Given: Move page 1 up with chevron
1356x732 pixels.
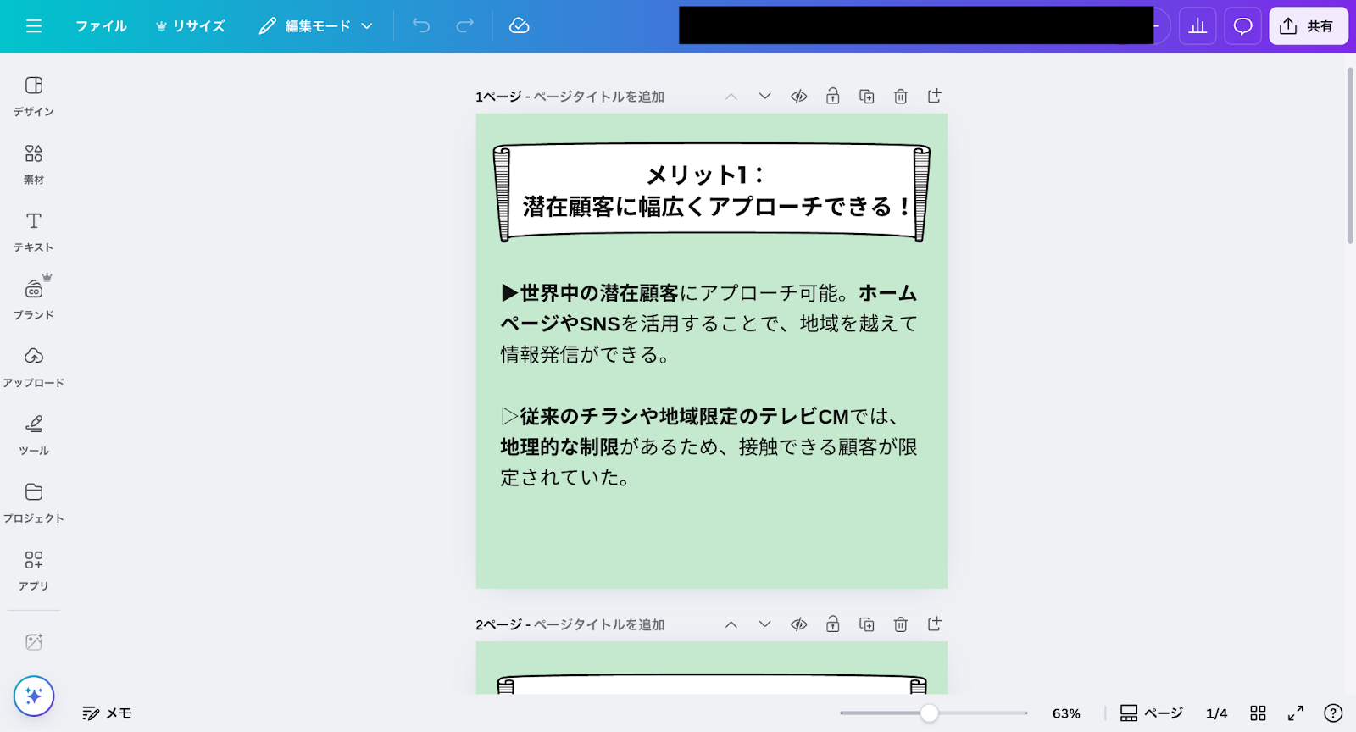Looking at the screenshot, I should click(731, 97).
